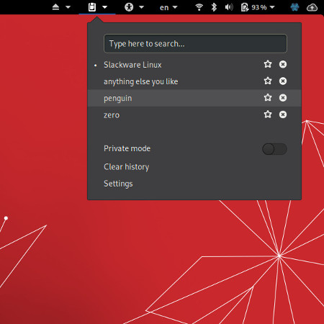Focus the 'Type here to search...' field
Viewport: 324px width, 324px height.
(195, 43)
